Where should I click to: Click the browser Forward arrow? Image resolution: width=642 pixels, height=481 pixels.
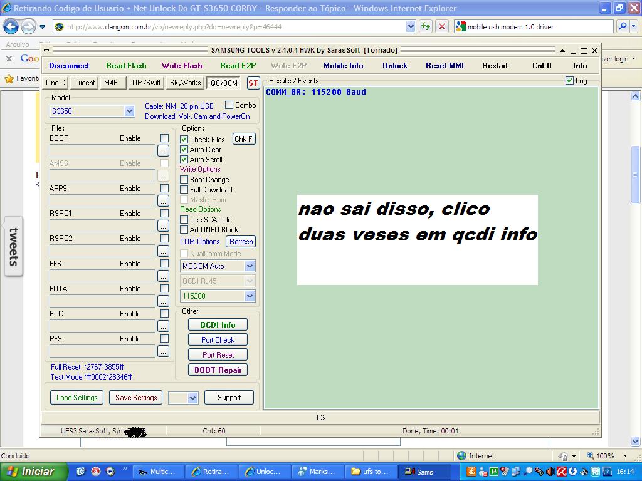click(x=28, y=27)
